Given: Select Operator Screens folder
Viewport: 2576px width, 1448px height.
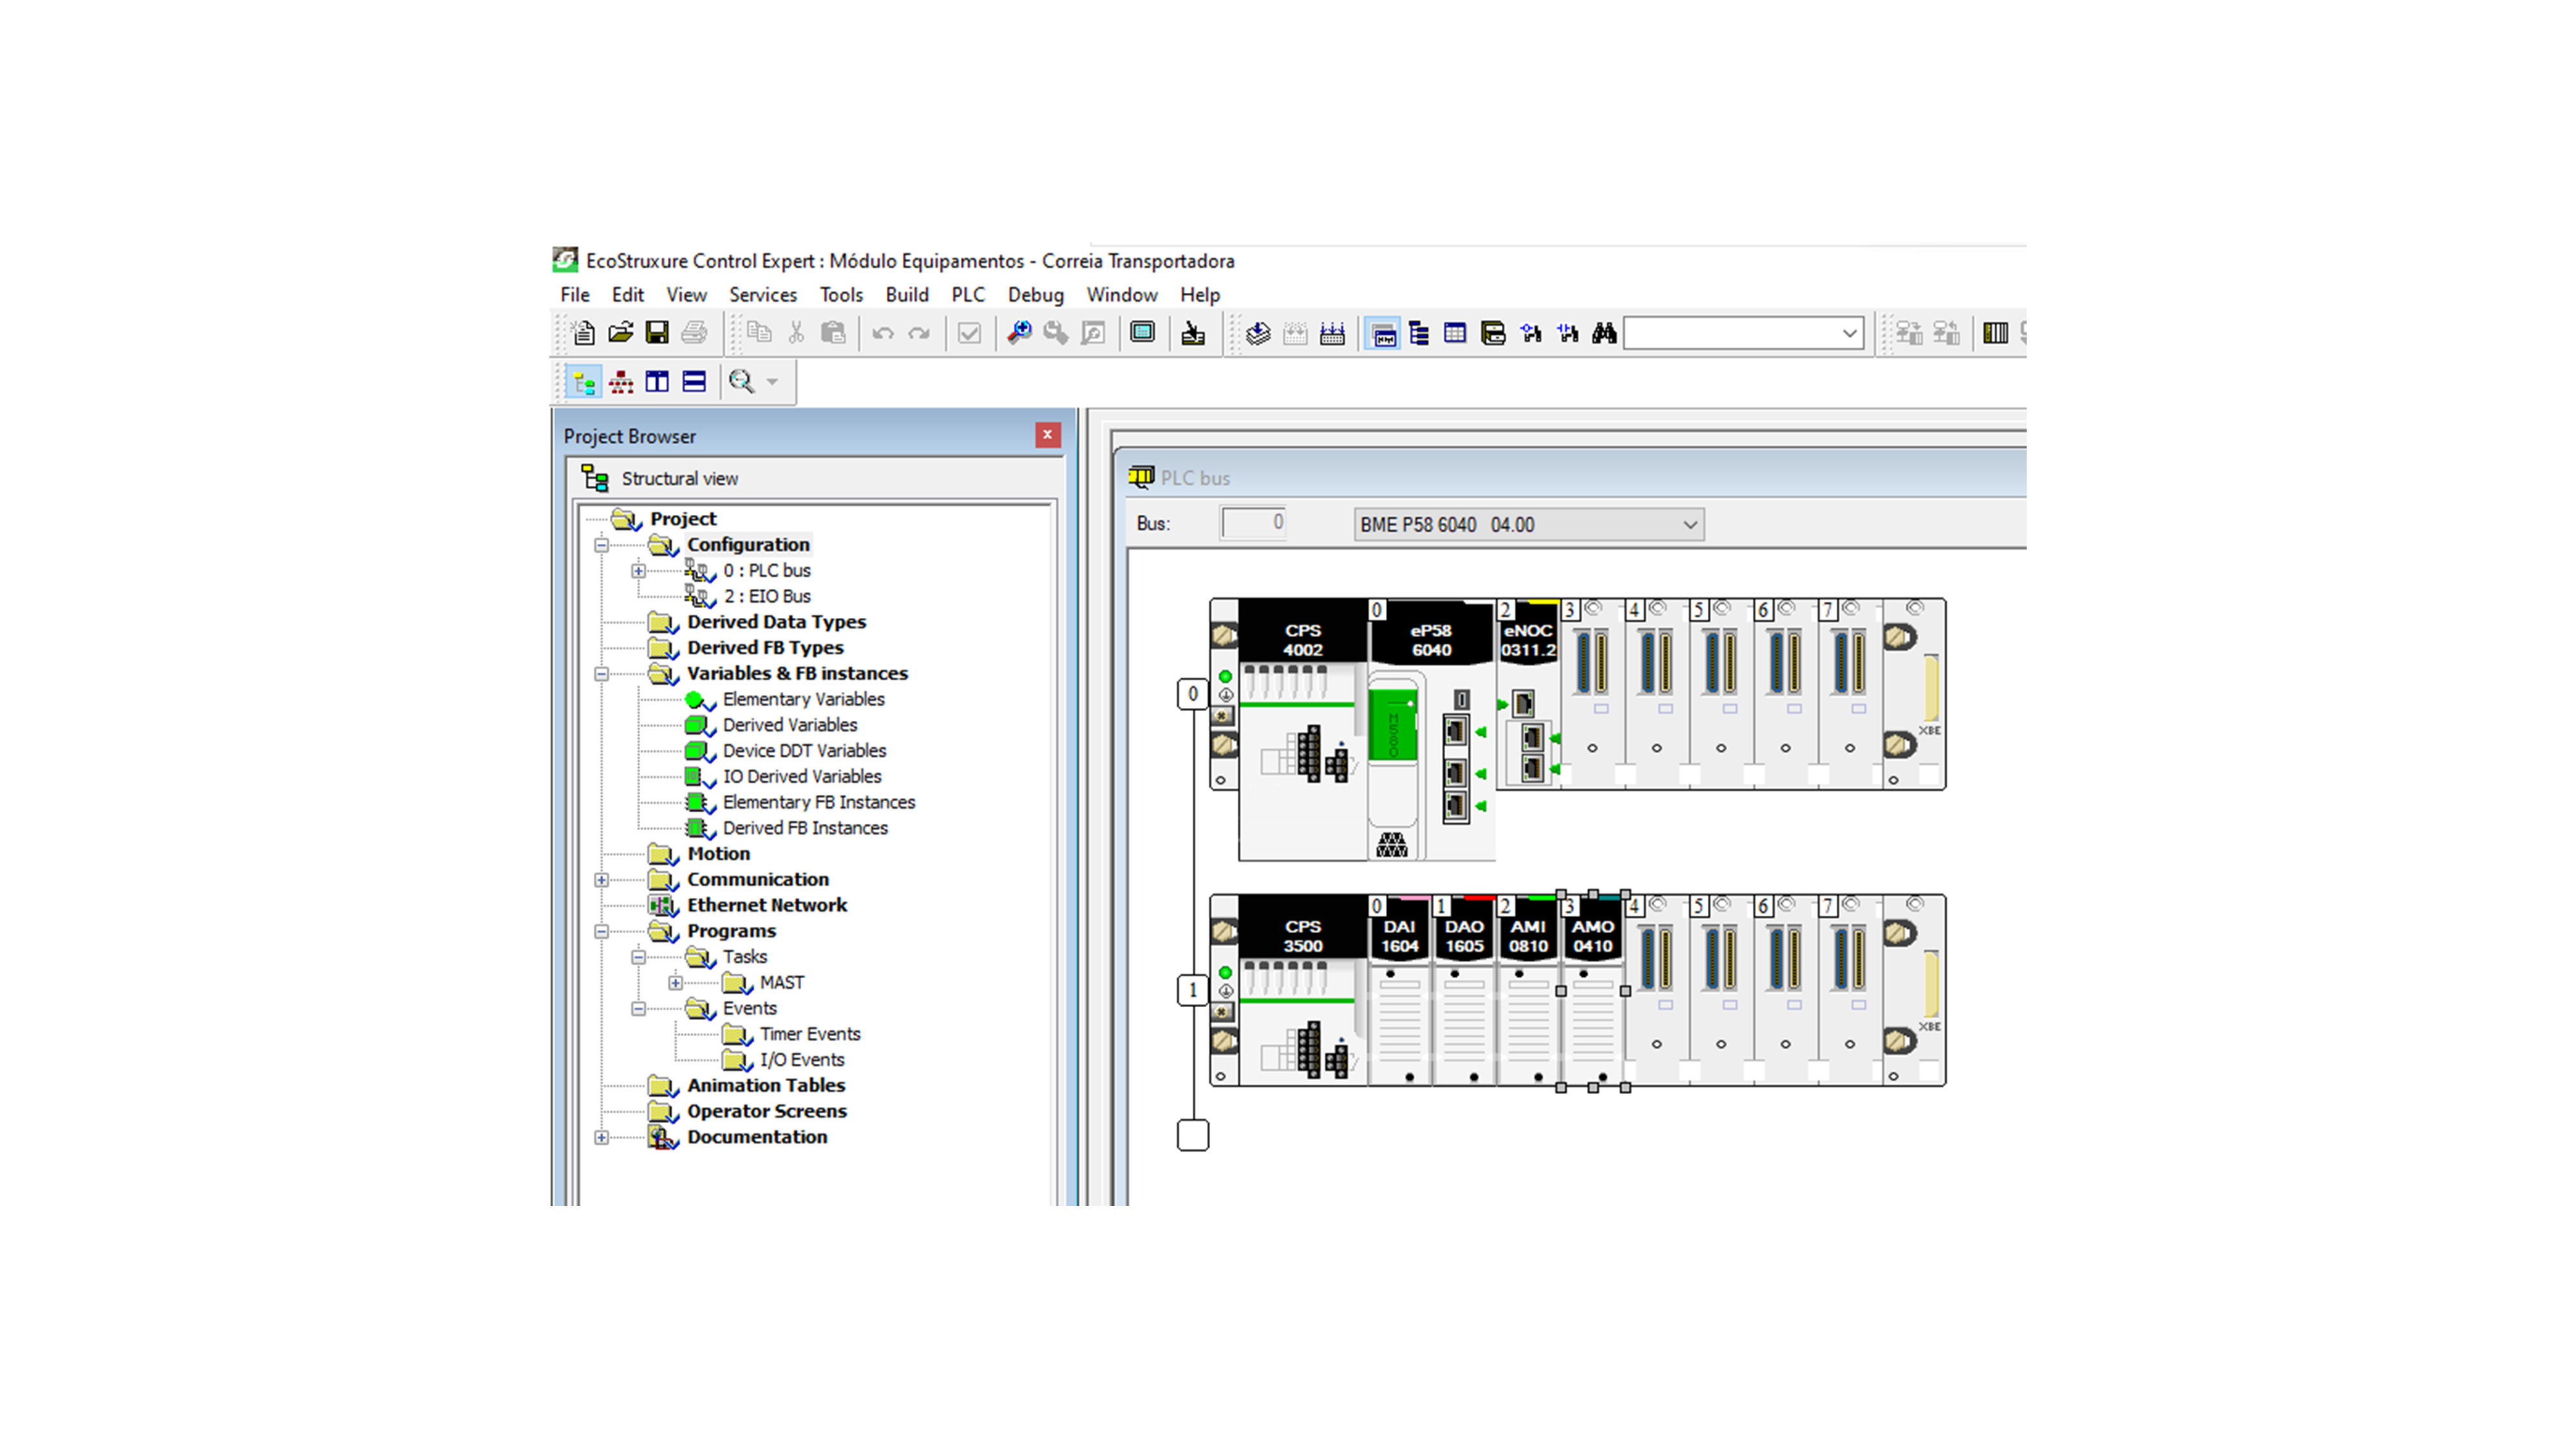Looking at the screenshot, I should pyautogui.click(x=767, y=1111).
